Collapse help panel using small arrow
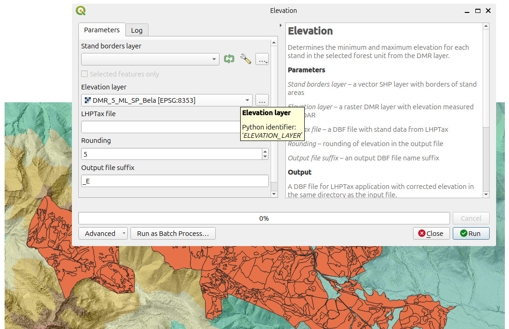 (281, 25)
